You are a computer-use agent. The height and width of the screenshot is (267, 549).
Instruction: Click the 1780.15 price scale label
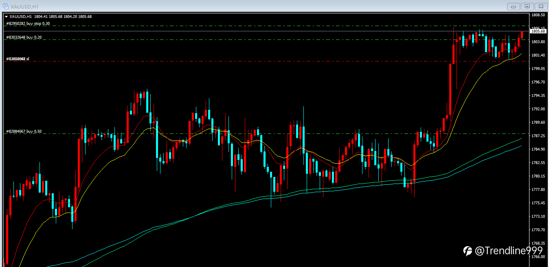538,176
